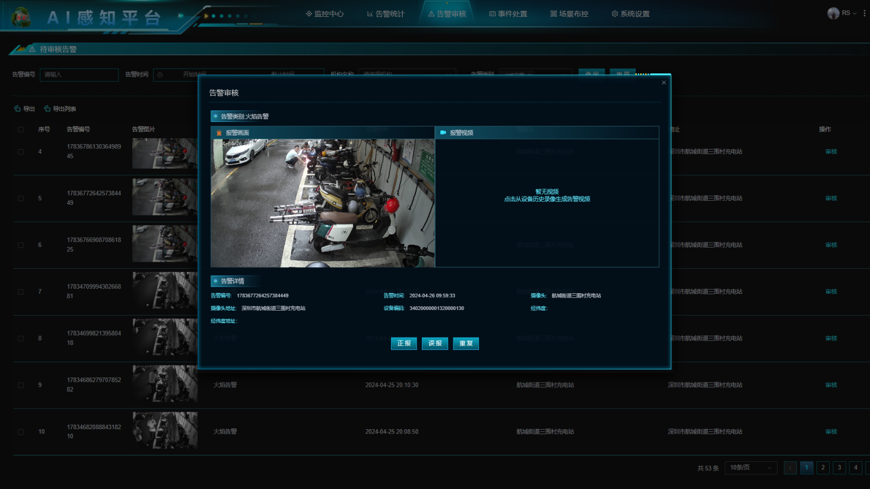
Task: Click alarm time 2024-04-26 09:59:33 in dialog
Action: pos(432,296)
